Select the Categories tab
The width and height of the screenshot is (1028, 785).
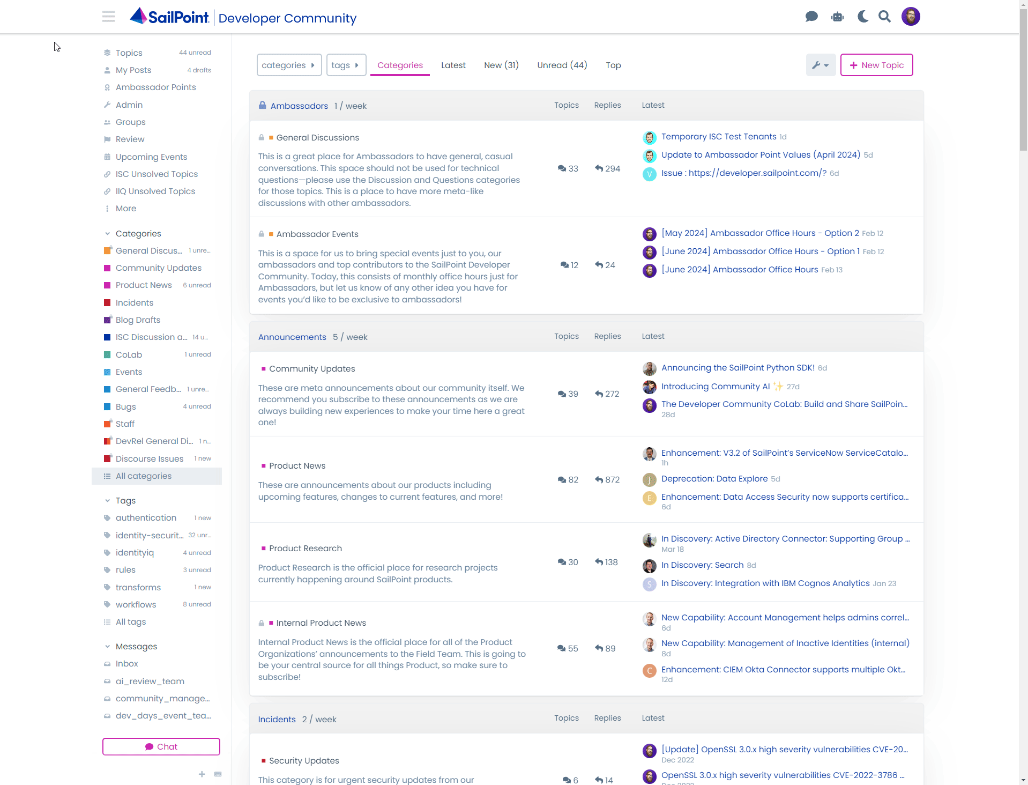click(x=400, y=65)
